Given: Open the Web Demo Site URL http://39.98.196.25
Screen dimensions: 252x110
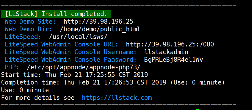Looking at the screenshot, I should (x=98, y=22).
